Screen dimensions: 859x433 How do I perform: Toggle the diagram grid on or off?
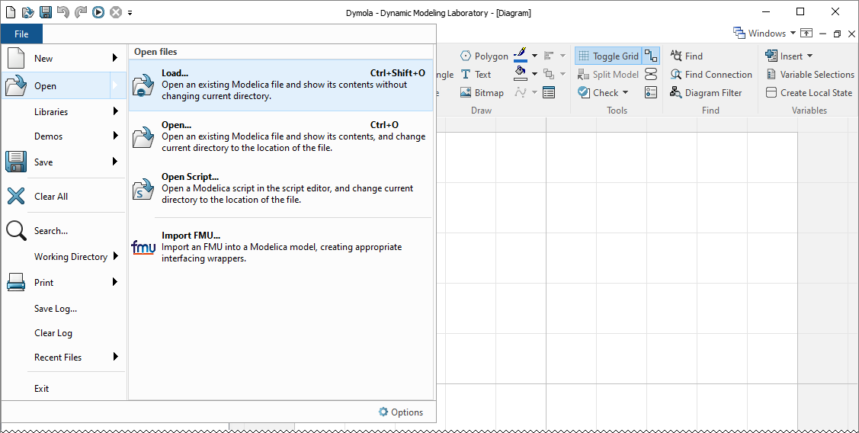click(608, 56)
